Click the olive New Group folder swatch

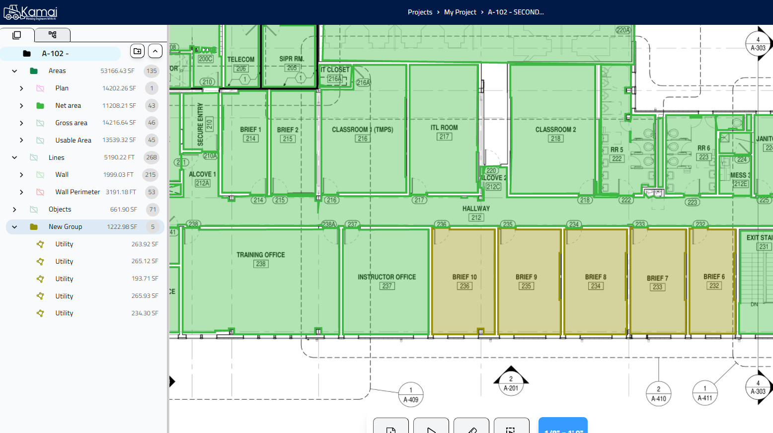pos(34,227)
